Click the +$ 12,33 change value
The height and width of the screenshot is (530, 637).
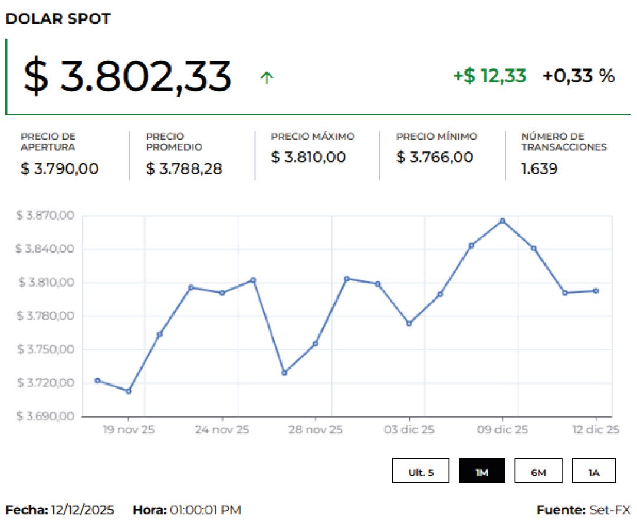490,76
